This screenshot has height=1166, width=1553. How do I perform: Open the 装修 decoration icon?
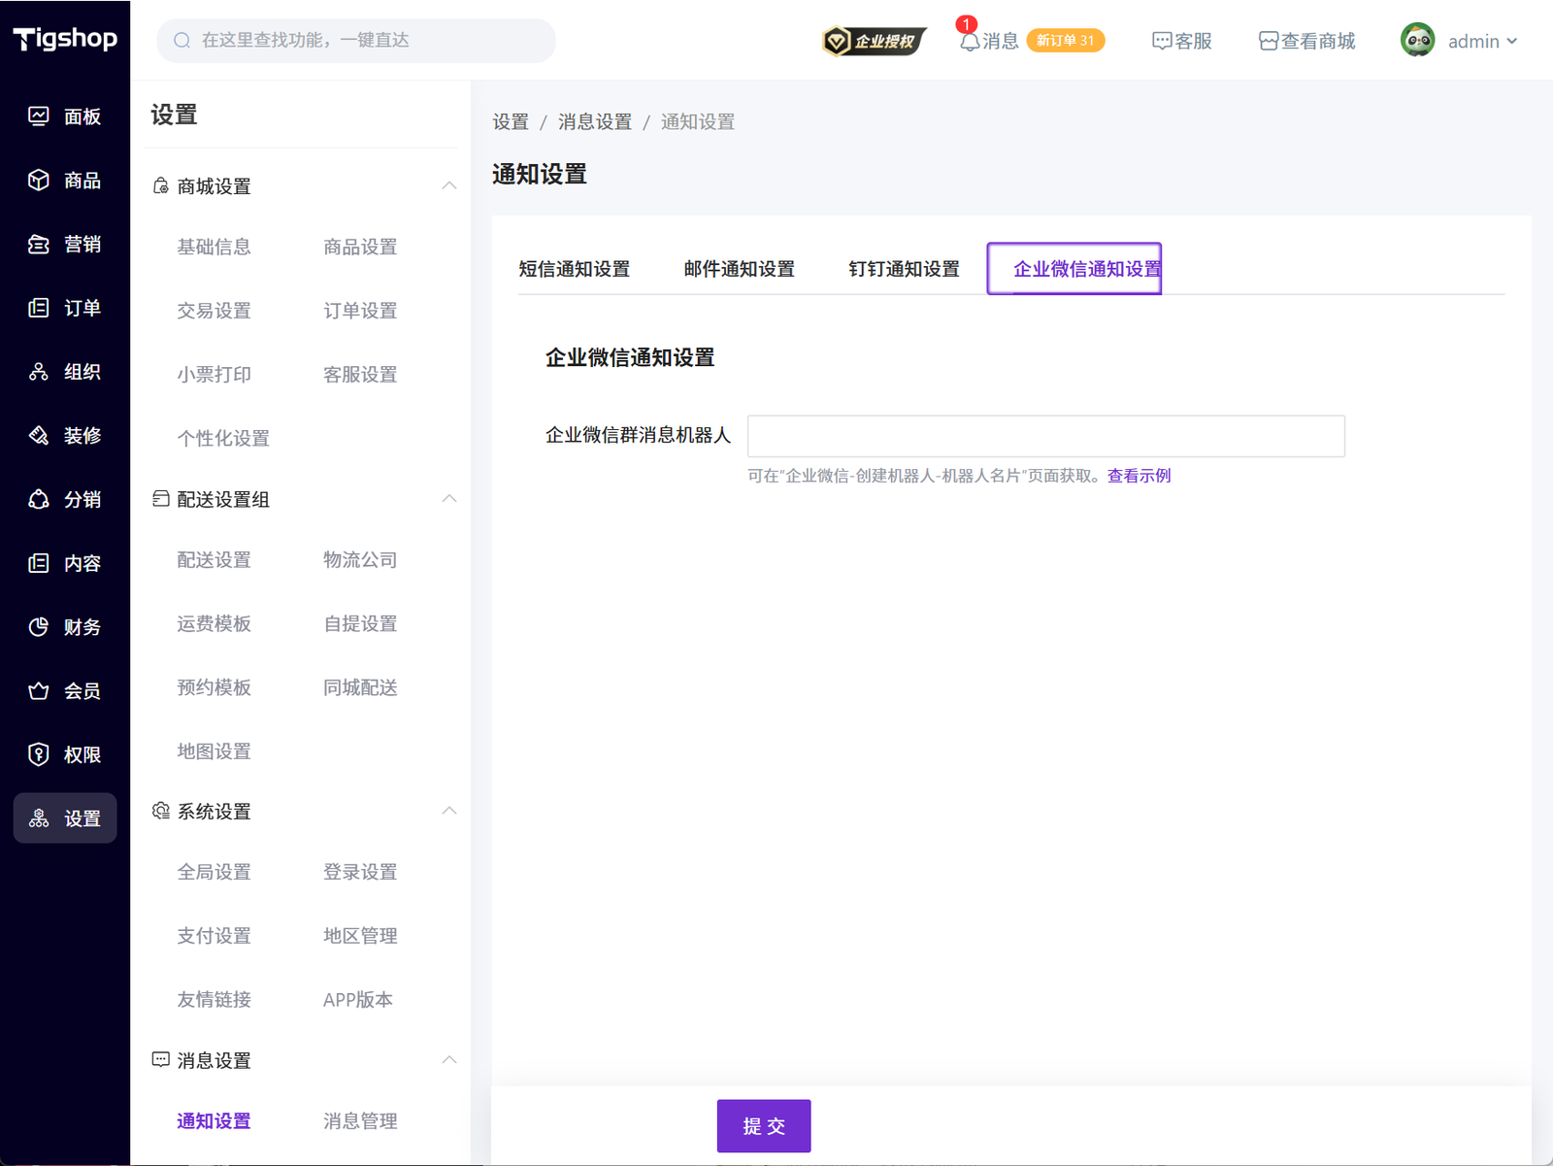(38, 436)
